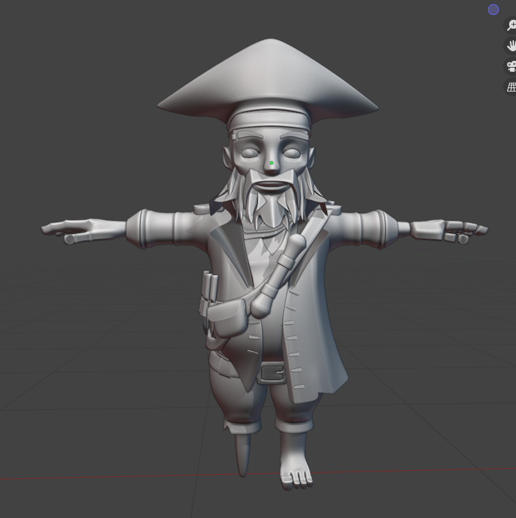Toggle the camera view icon

[x=511, y=66]
